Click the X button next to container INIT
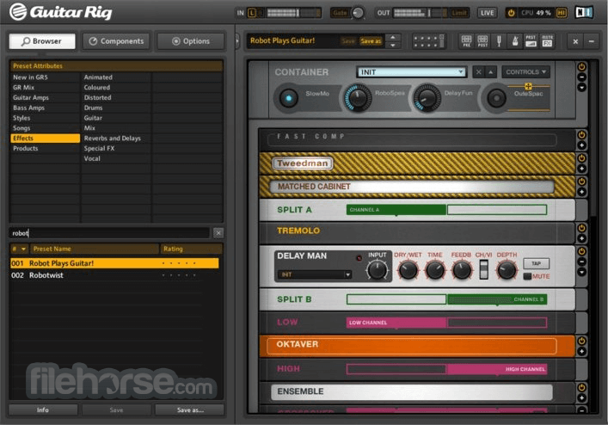This screenshot has width=608, height=425. point(478,72)
